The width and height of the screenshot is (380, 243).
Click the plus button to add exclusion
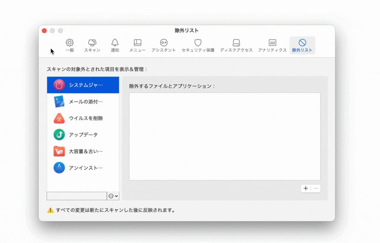(306, 188)
